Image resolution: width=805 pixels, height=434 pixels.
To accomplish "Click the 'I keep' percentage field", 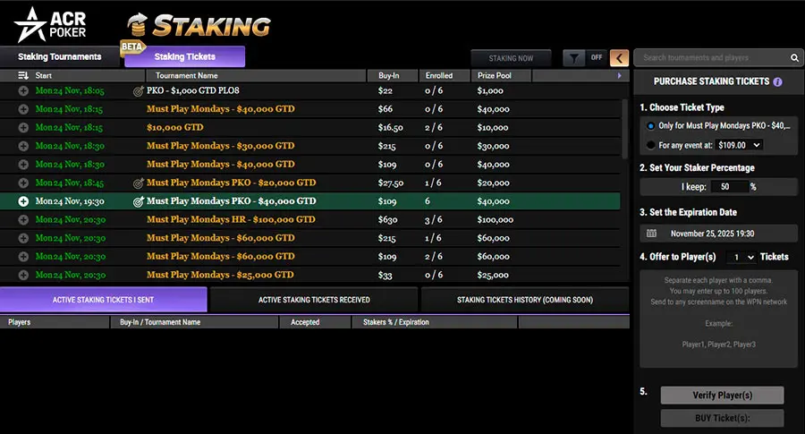I will tap(728, 187).
